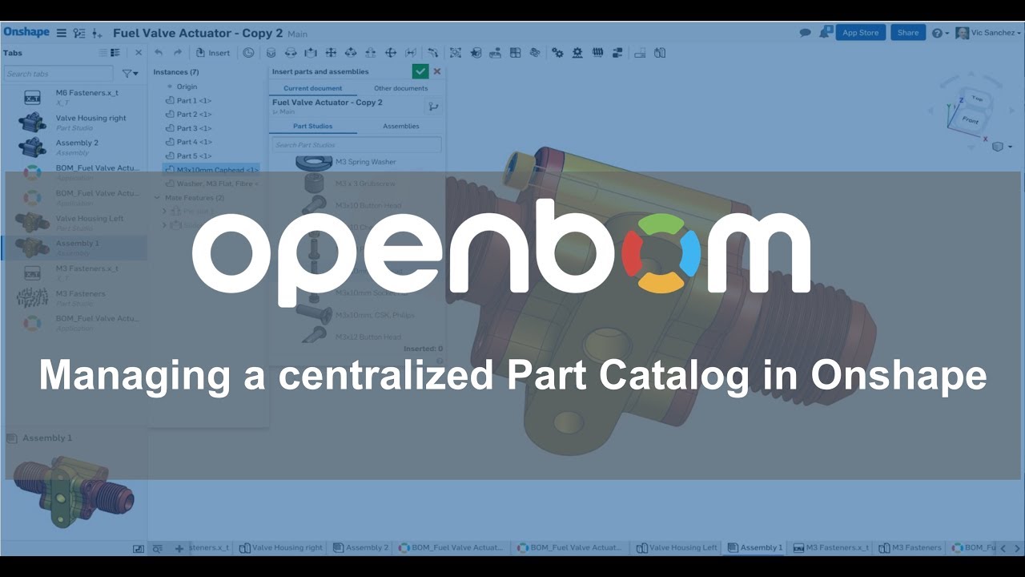Image resolution: width=1025 pixels, height=577 pixels.
Task: Open Valve Housing Left bottom tab
Action: pos(677,547)
